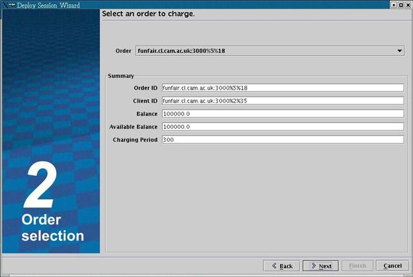The image size is (413, 277).
Task: Click the Order ID text field
Action: click(x=282, y=88)
